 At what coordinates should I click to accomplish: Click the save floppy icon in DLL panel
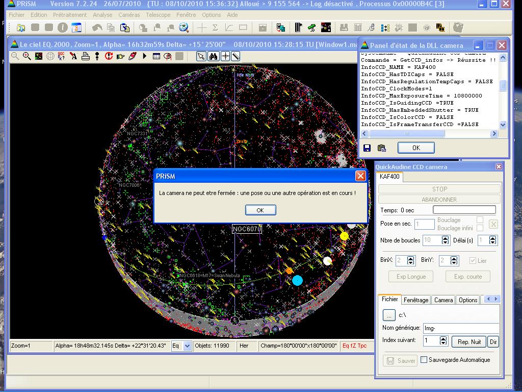click(x=367, y=148)
